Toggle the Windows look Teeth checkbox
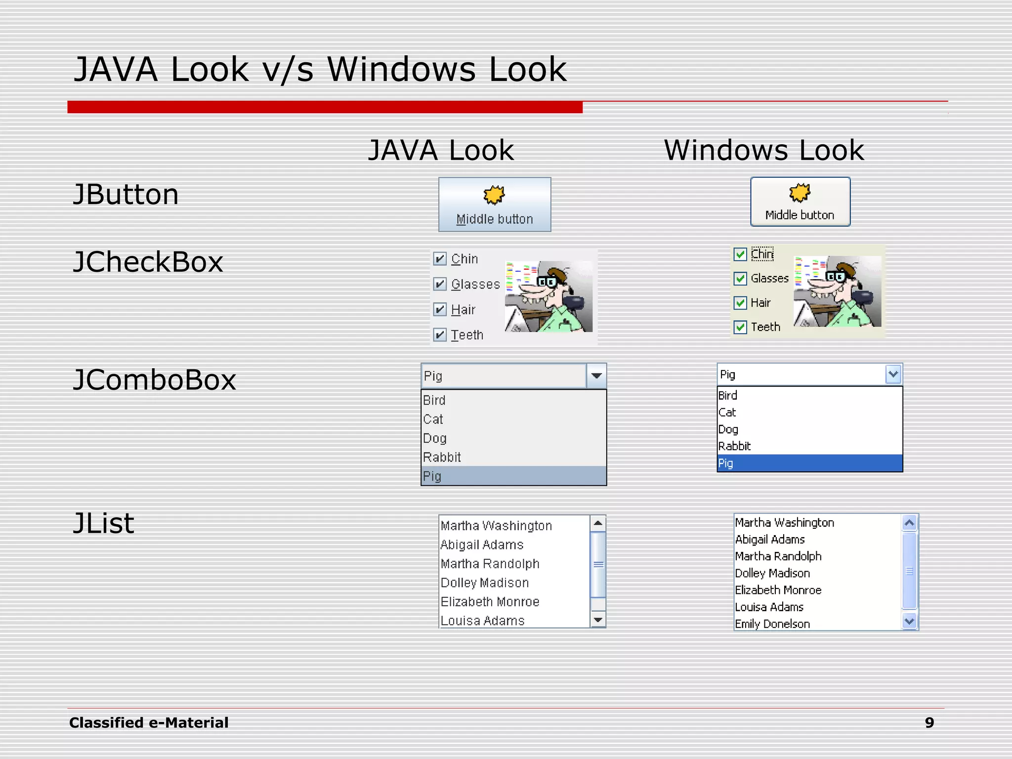This screenshot has width=1012, height=759. coord(740,327)
